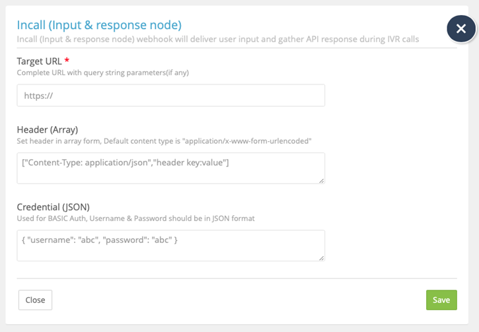Click the Incall (Input & response node) title

click(x=98, y=25)
